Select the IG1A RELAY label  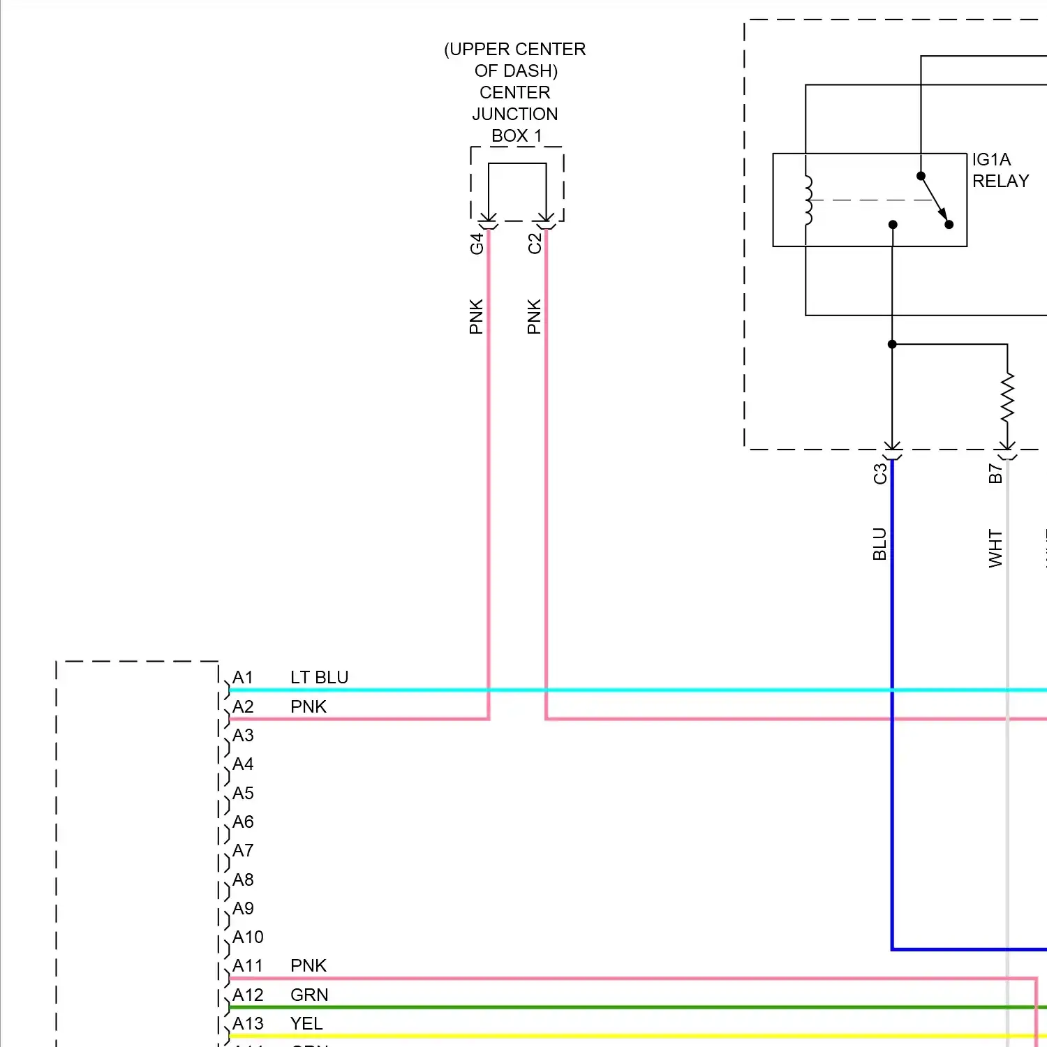1000,170
